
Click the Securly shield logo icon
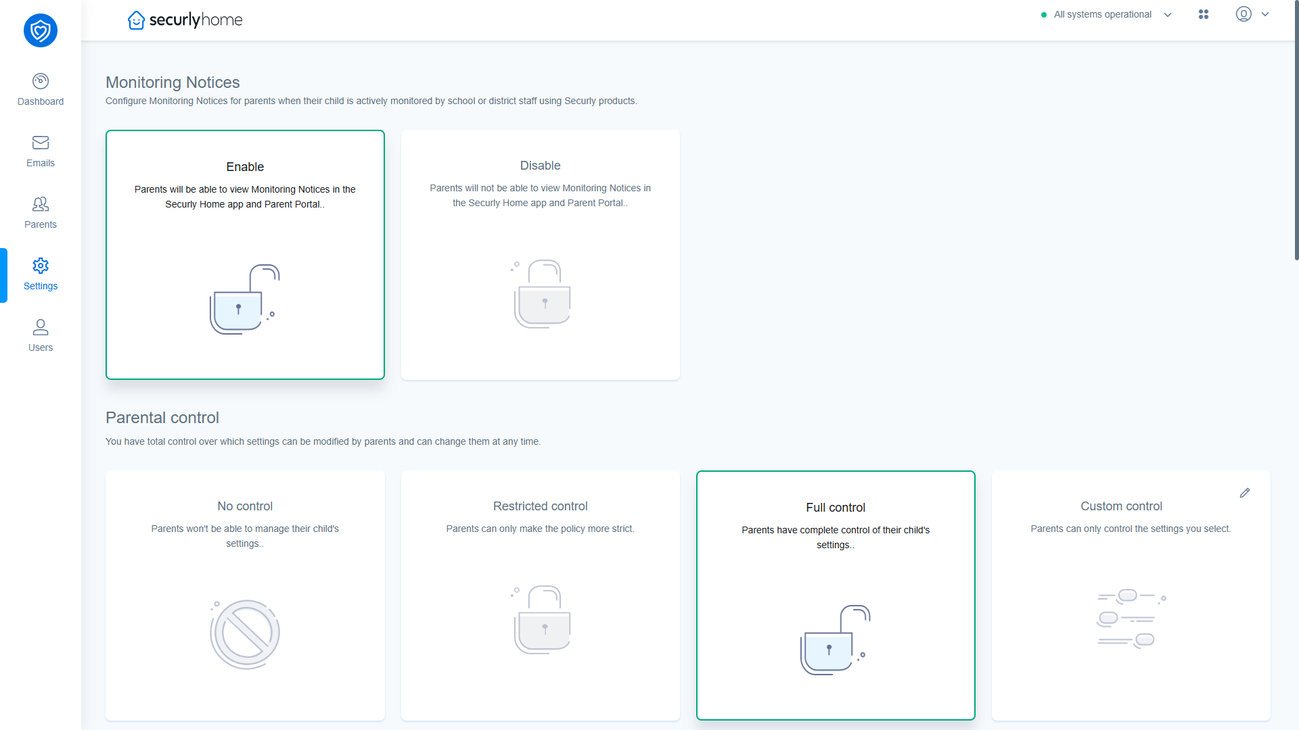41,30
